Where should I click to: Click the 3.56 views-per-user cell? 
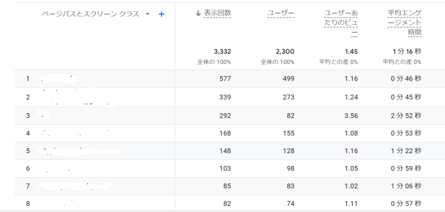coord(352,115)
